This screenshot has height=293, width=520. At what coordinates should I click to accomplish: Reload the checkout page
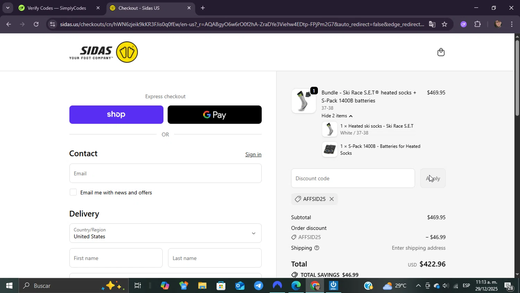36,24
